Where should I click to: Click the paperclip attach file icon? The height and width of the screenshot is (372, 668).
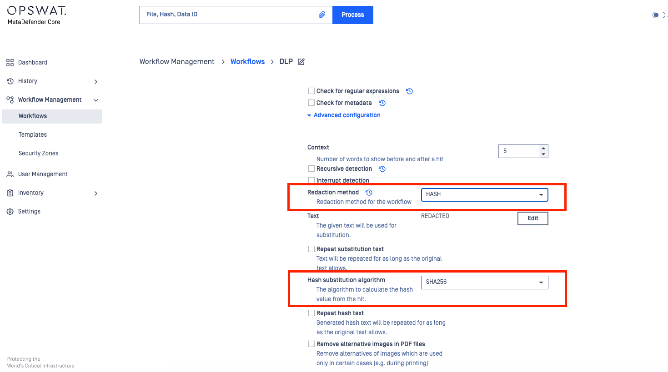click(321, 15)
